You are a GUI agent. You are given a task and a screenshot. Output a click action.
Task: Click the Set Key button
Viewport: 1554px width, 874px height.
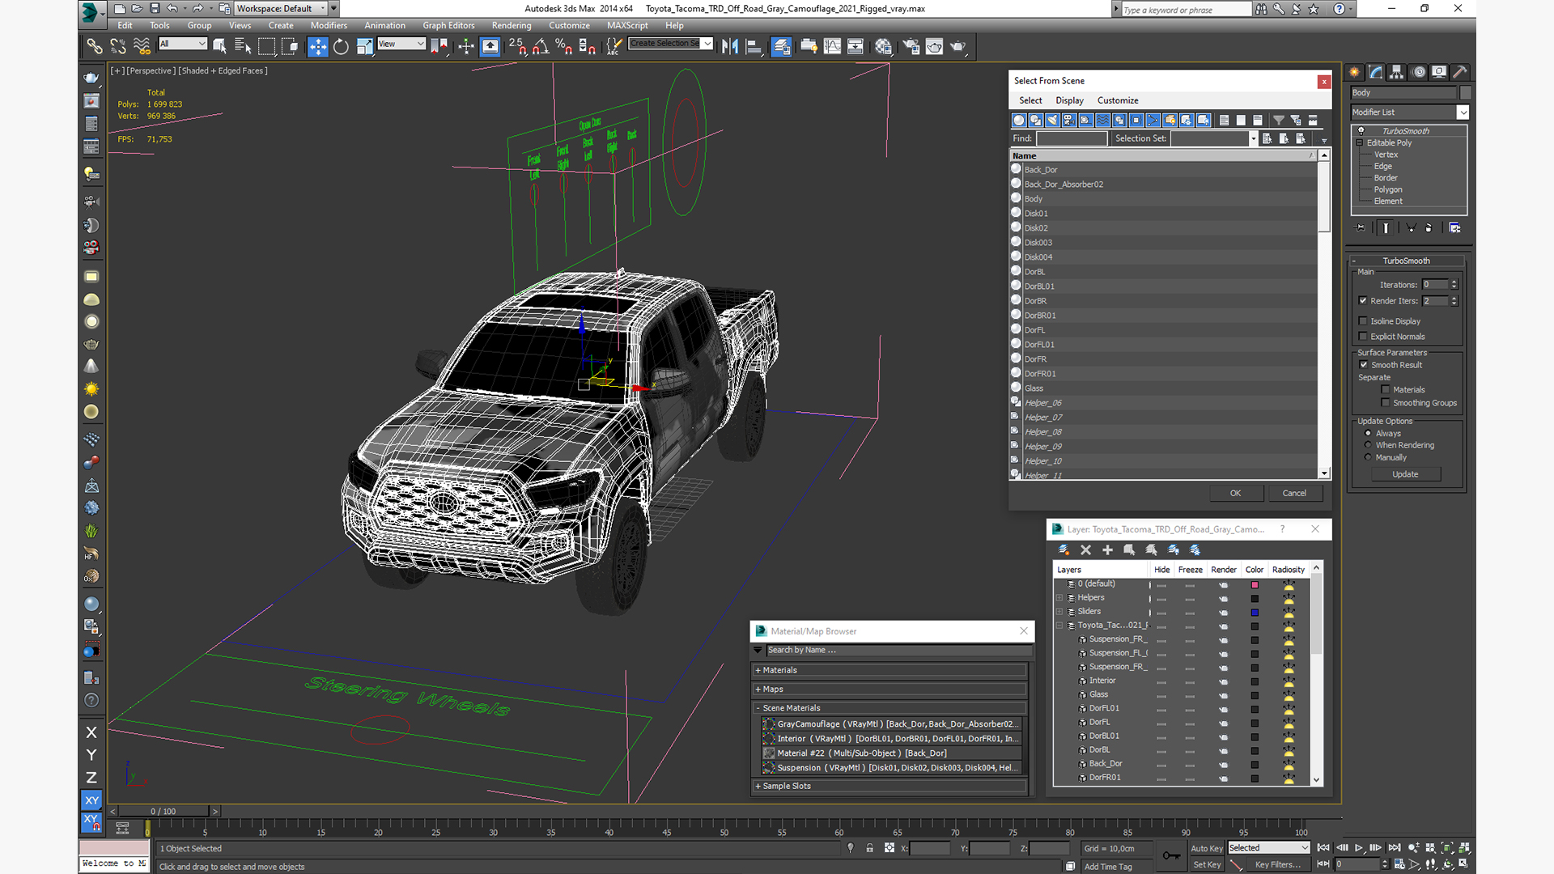pyautogui.click(x=1207, y=864)
